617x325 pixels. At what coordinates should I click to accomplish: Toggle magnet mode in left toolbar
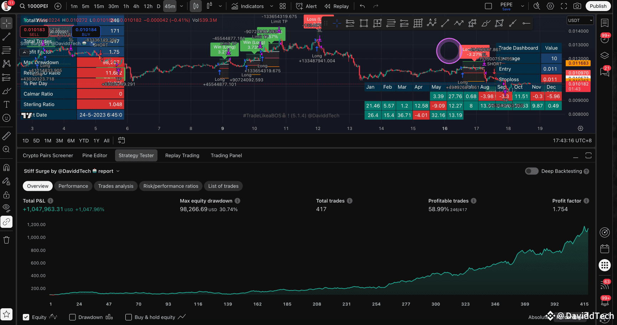point(6,167)
